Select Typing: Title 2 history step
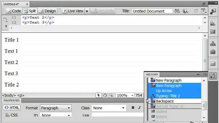The image size is (219, 123). [x=175, y=96]
